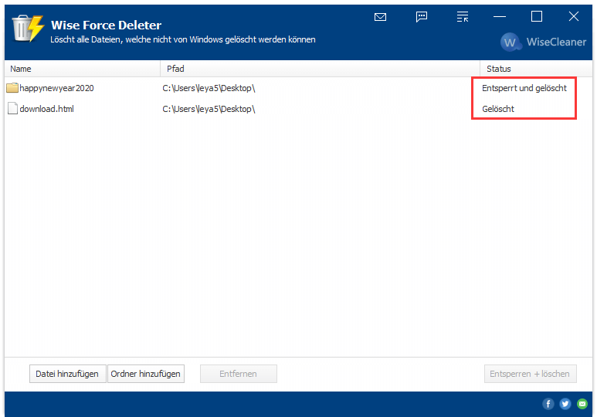The width and height of the screenshot is (597, 417).
Task: Open the Facebook icon in footer
Action: (x=548, y=404)
